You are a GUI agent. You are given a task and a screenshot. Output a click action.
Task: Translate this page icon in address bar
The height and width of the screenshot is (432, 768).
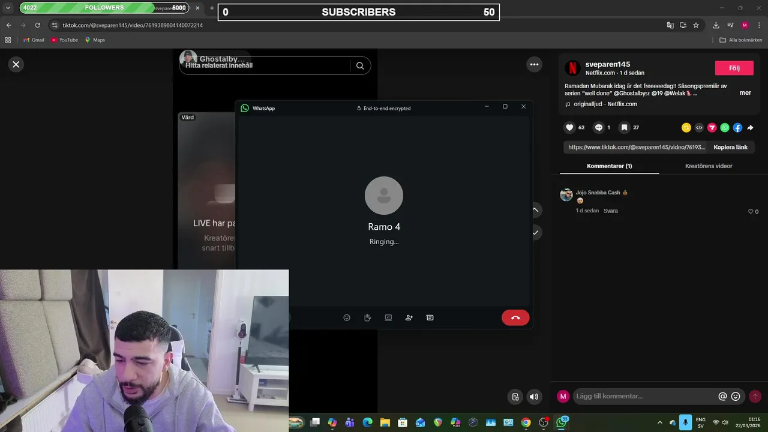[670, 25]
